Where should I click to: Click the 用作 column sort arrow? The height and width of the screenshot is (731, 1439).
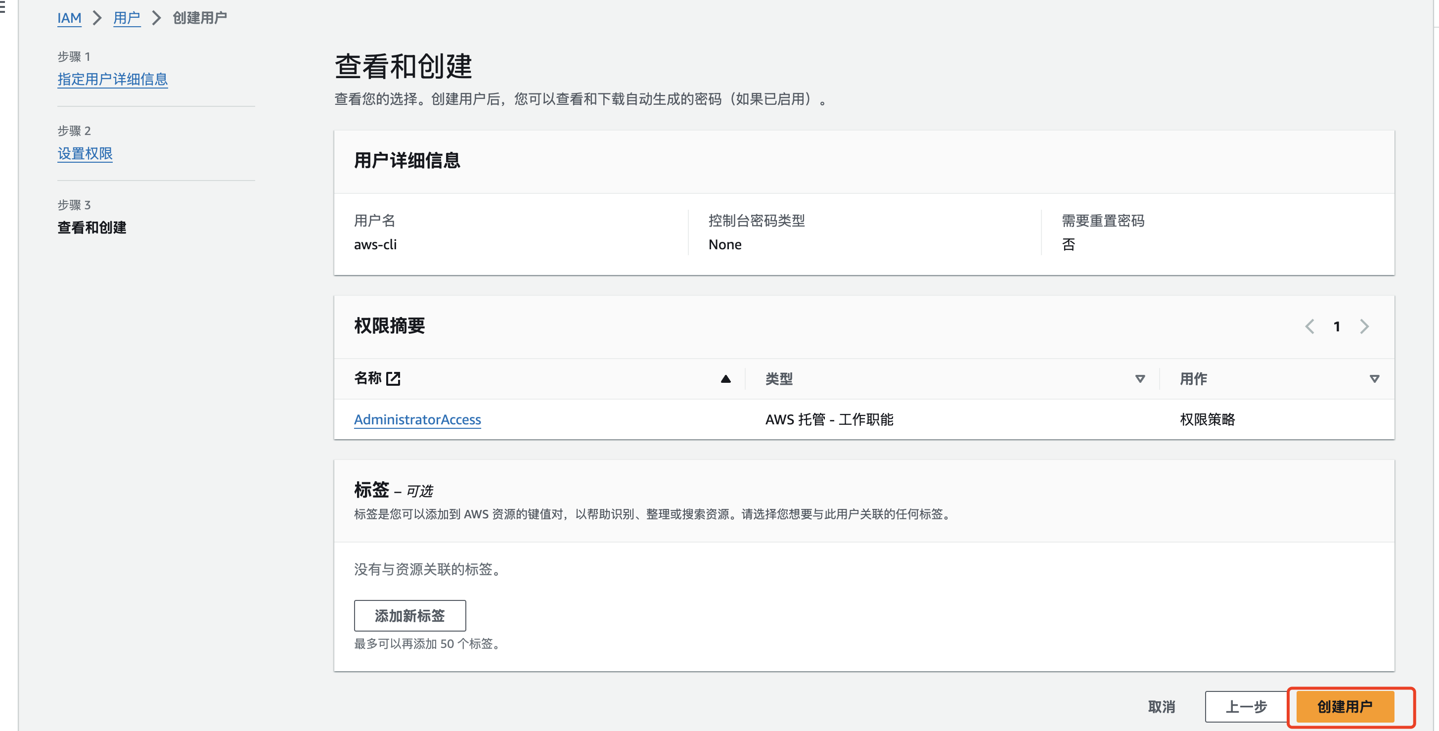click(1374, 379)
